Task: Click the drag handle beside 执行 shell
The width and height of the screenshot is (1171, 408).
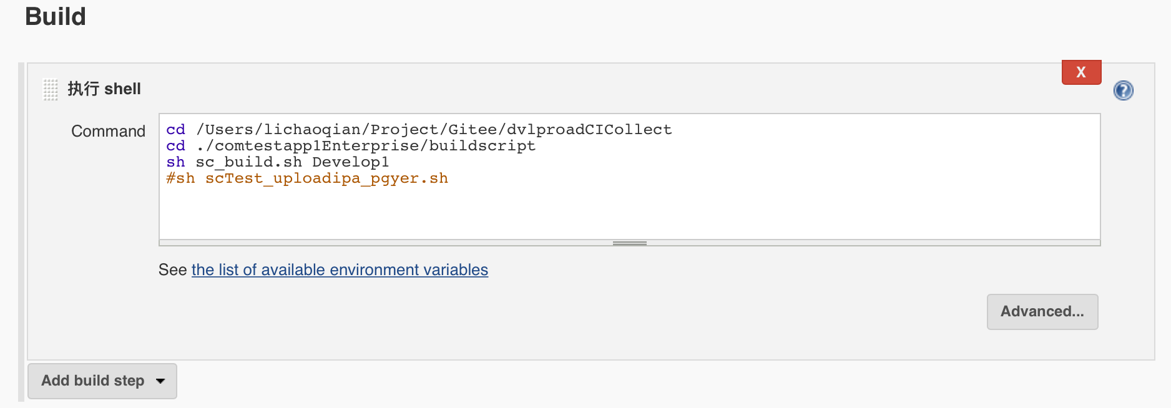Action: [x=51, y=89]
